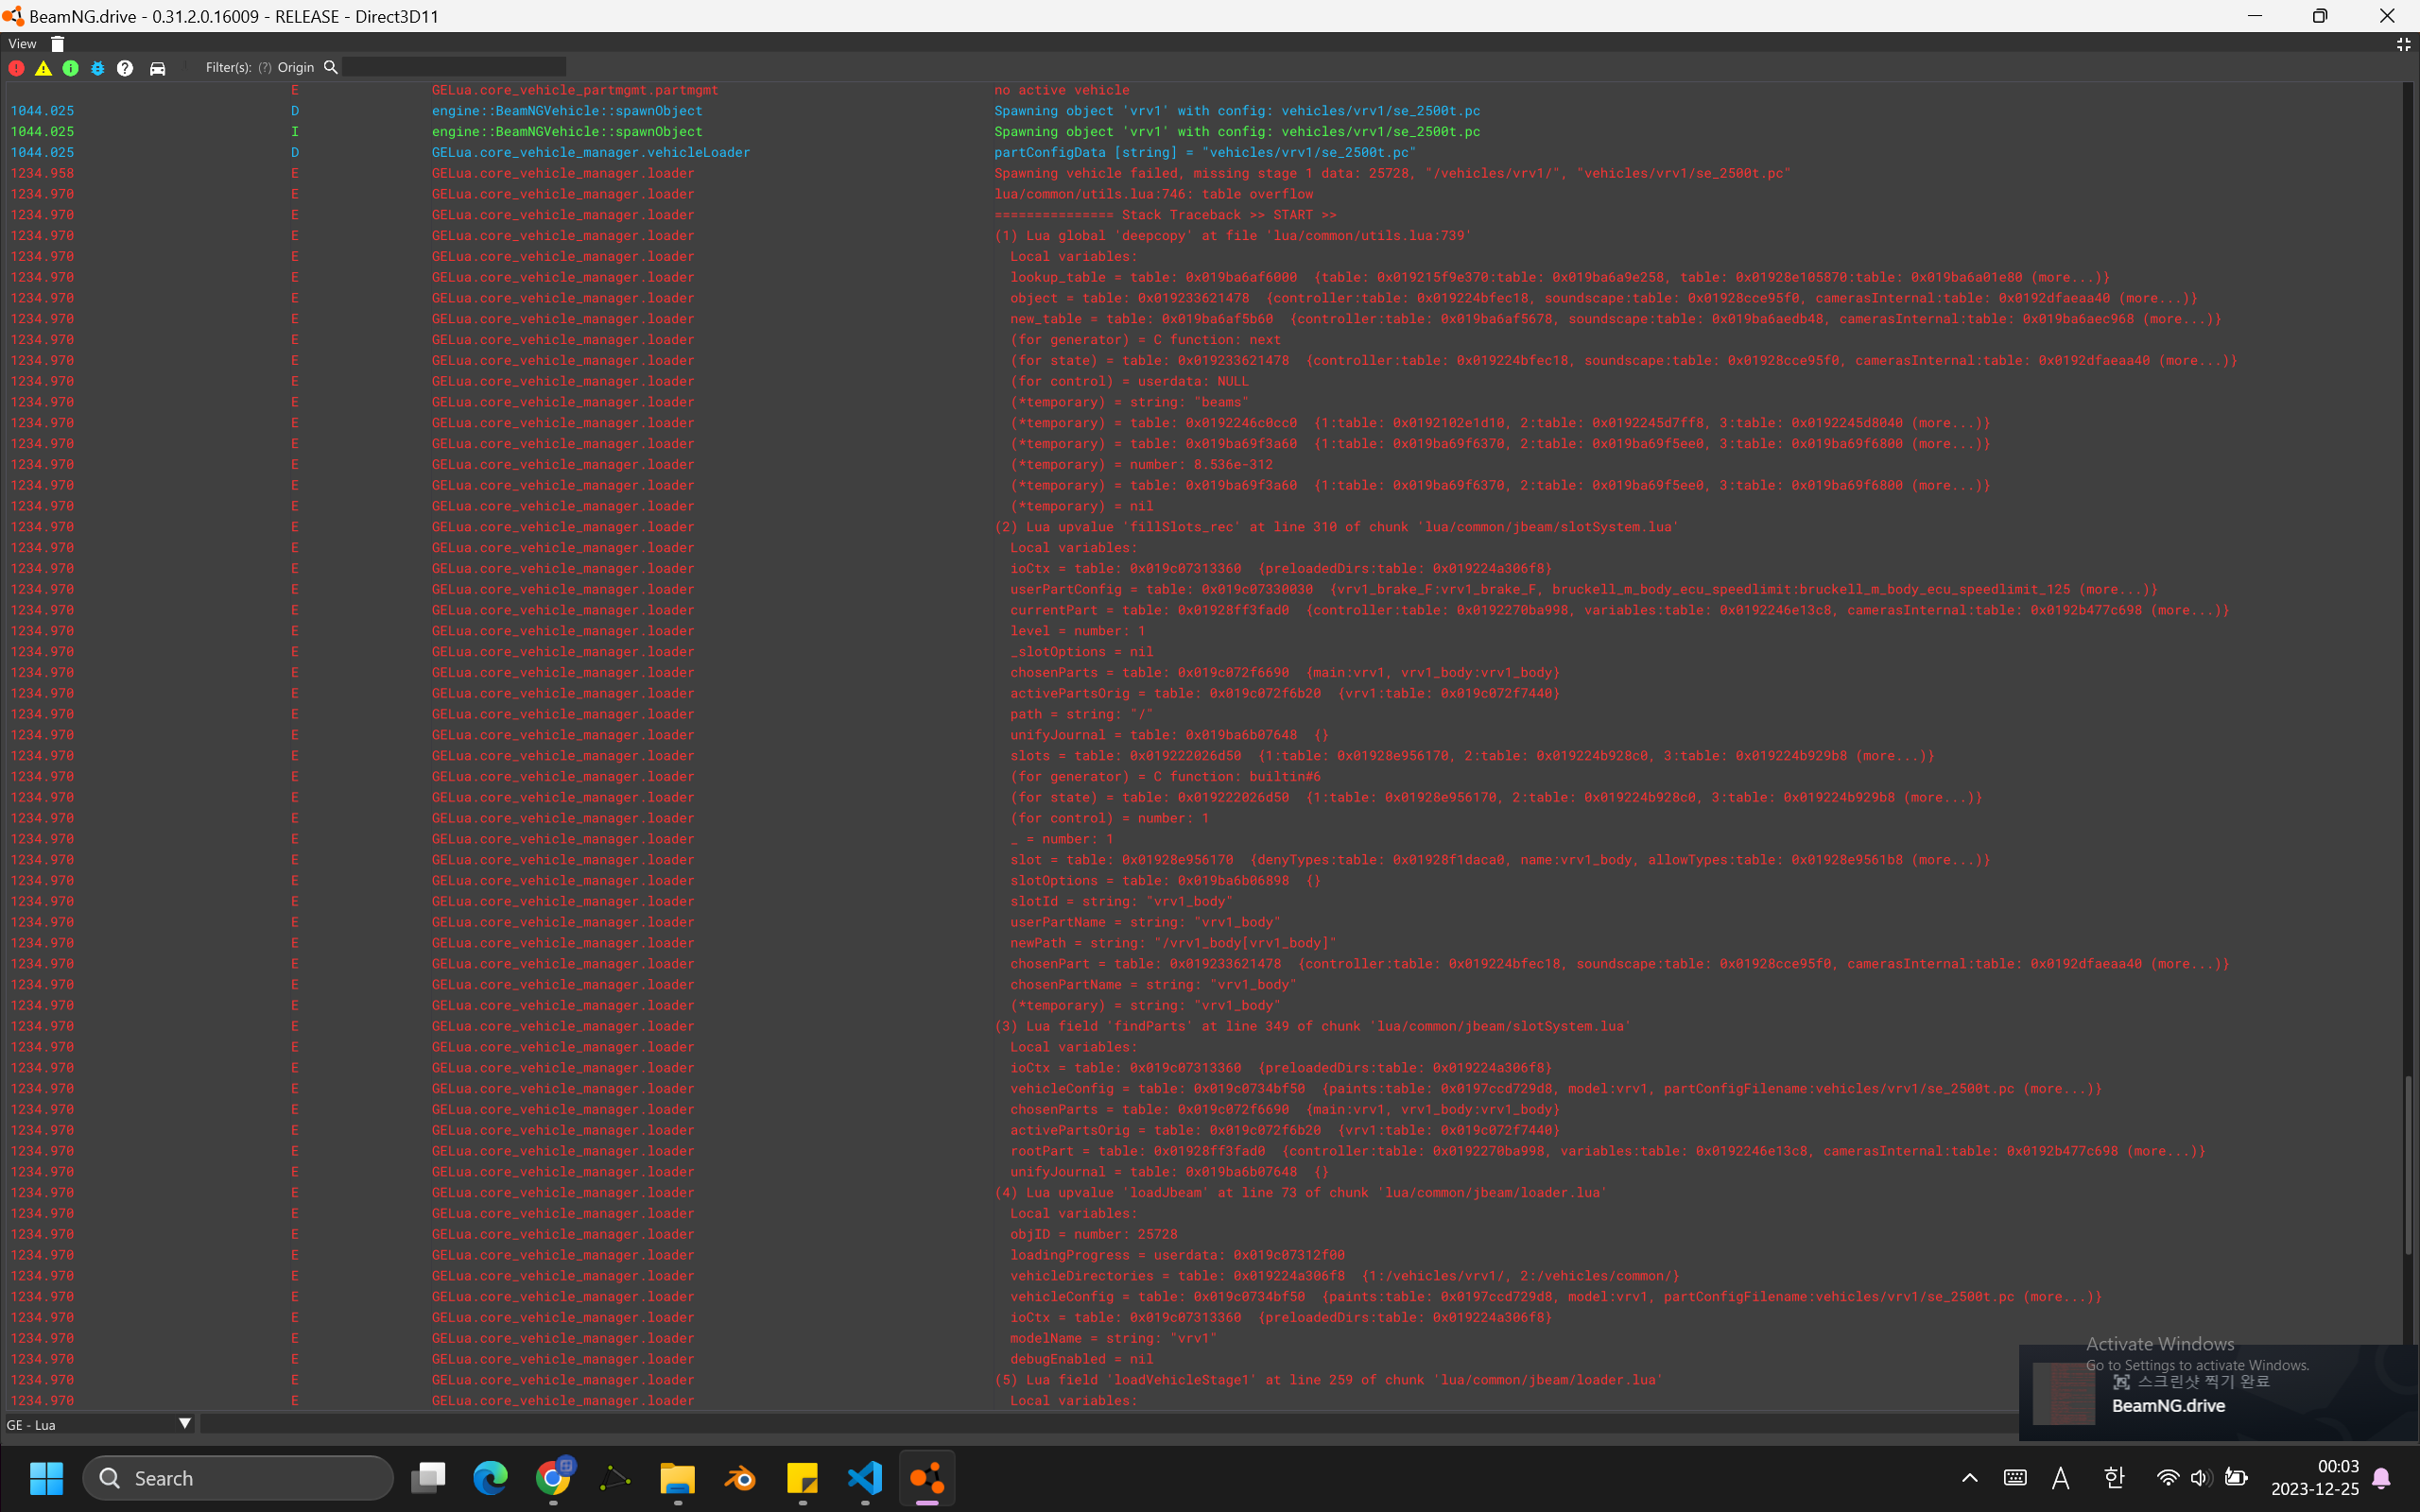Open Blender from the taskbar
The image size is (2420, 1512).
pos(740,1478)
